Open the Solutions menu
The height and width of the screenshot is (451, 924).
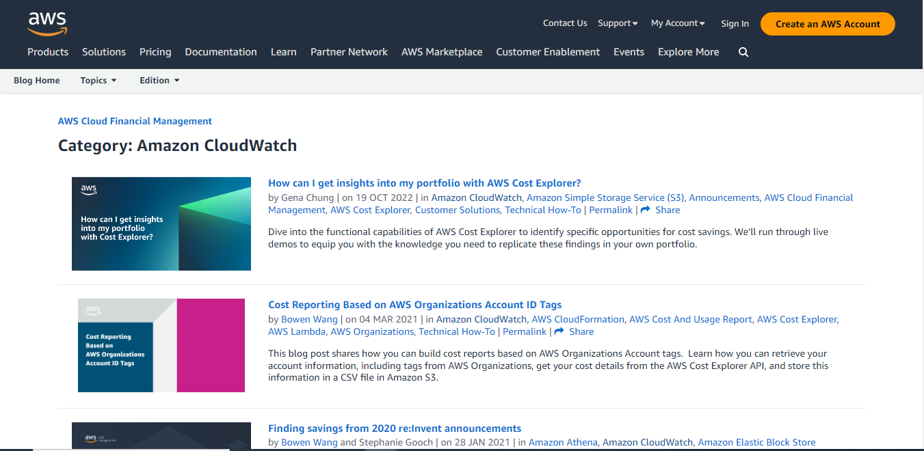pos(104,52)
